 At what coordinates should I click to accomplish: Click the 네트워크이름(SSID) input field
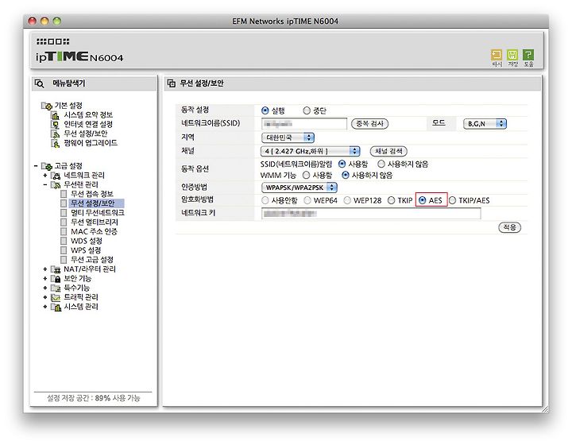(304, 124)
